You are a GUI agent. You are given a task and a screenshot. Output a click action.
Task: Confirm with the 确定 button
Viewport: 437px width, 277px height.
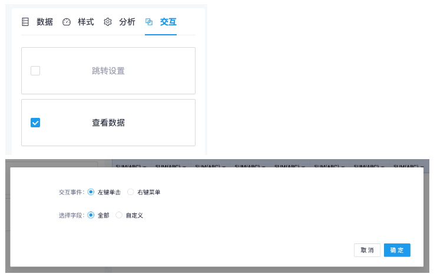tap(397, 250)
